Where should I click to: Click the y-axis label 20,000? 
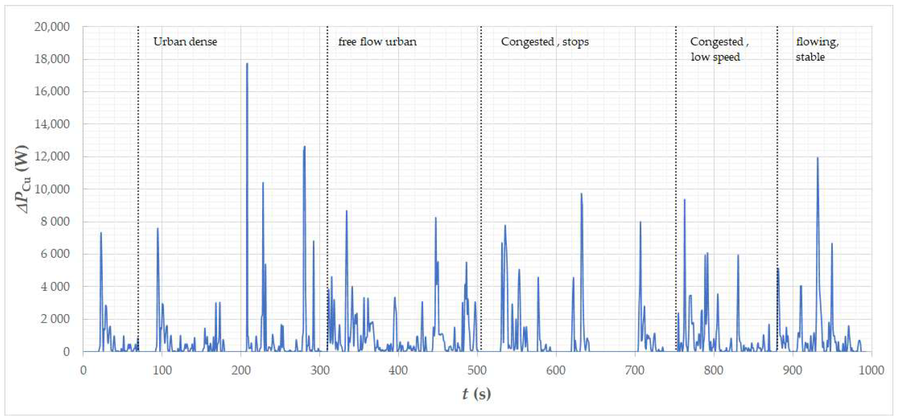52,27
